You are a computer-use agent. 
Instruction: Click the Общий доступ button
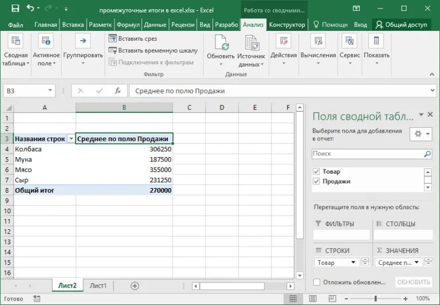click(x=401, y=25)
